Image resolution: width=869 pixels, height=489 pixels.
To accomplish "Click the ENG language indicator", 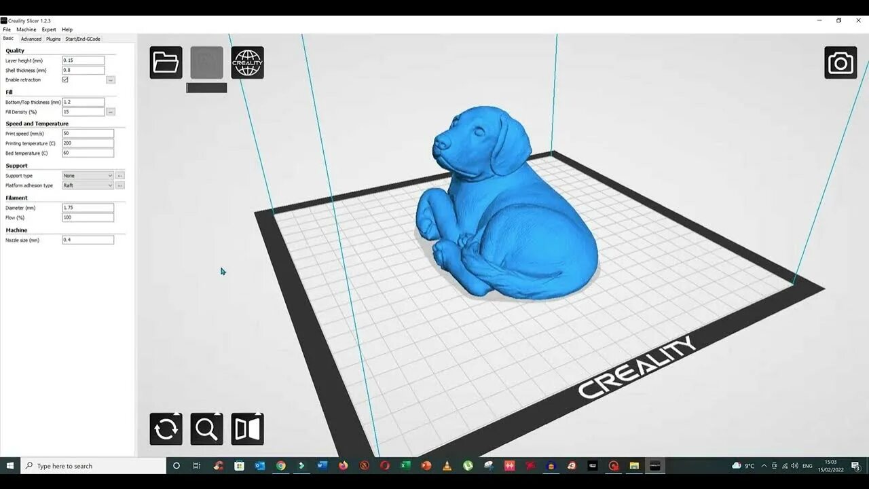I will click(807, 466).
